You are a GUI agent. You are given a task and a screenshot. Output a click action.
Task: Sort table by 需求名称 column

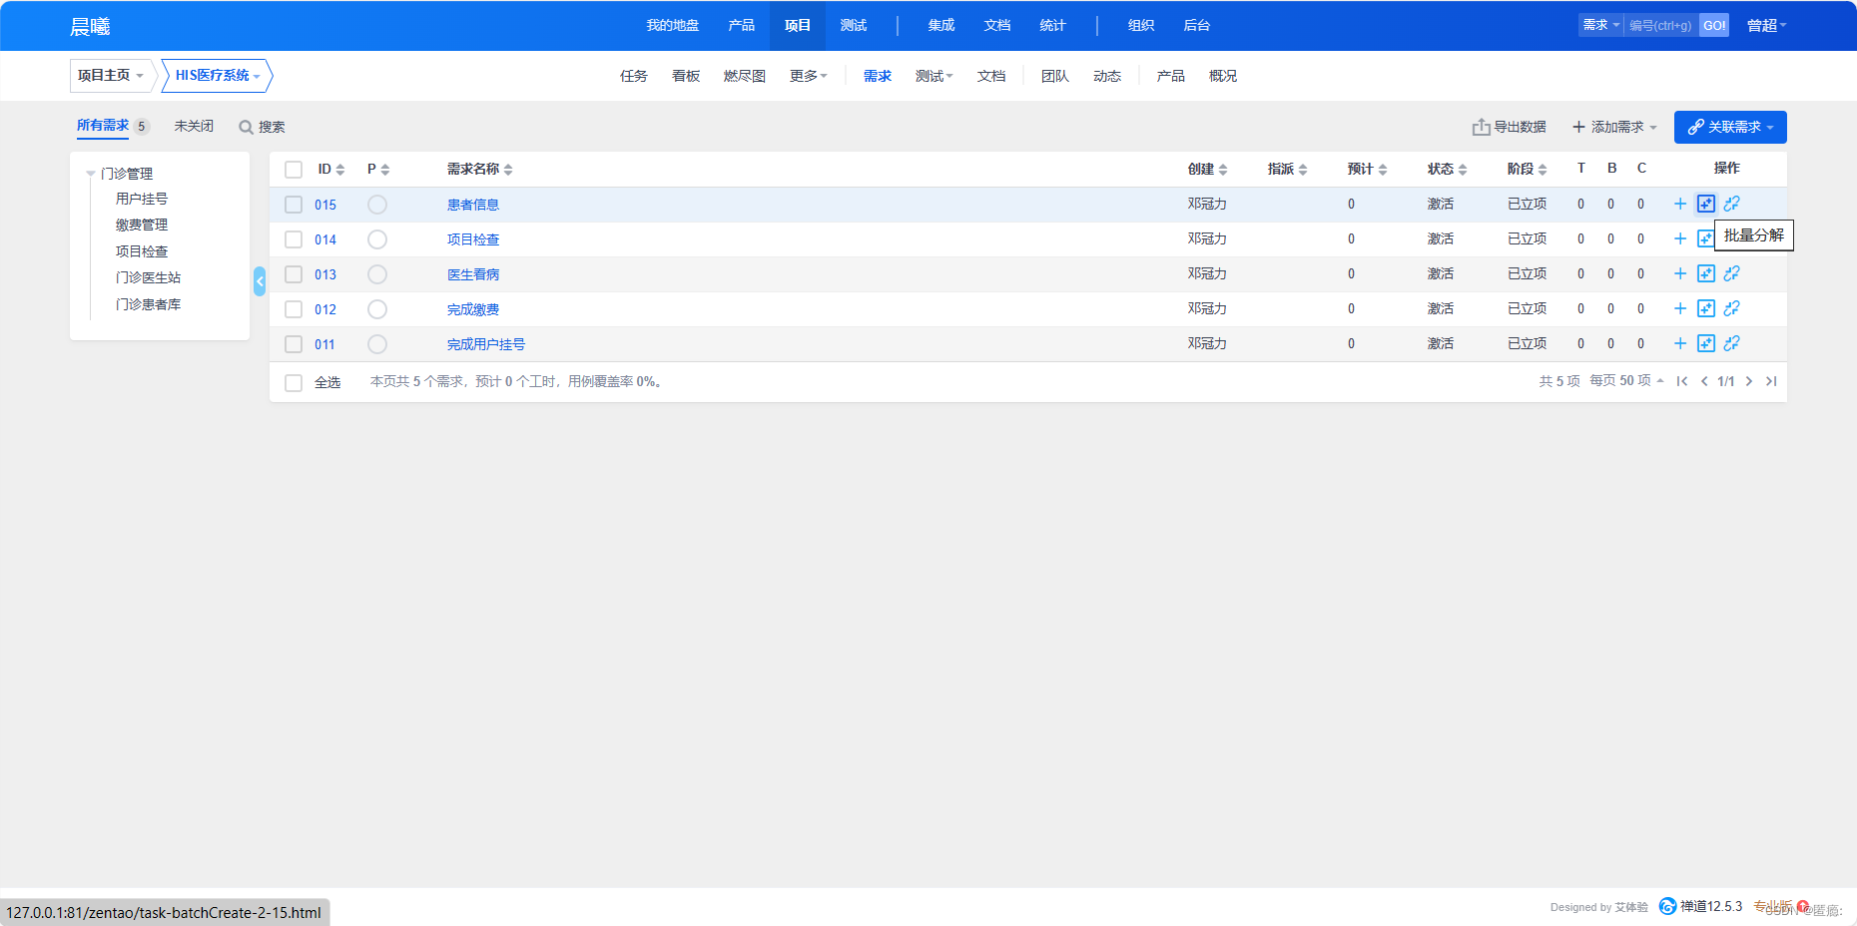(479, 169)
